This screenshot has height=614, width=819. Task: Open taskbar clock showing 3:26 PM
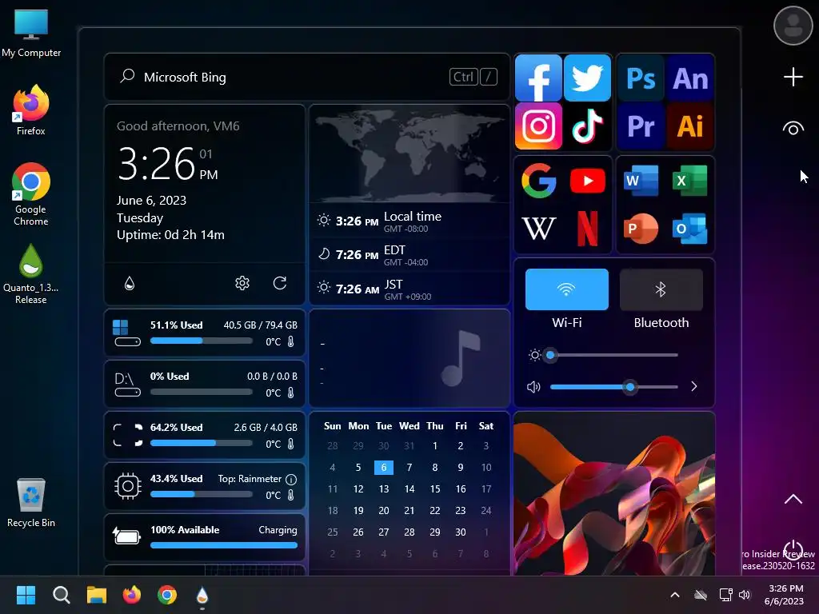point(785,595)
